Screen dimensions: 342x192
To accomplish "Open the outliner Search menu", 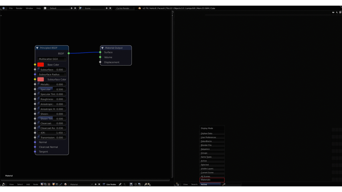I will click(194, 184).
